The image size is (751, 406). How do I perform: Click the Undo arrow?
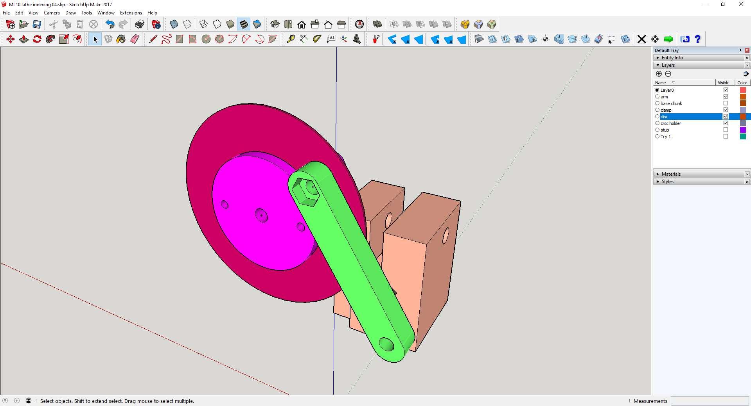(x=110, y=25)
